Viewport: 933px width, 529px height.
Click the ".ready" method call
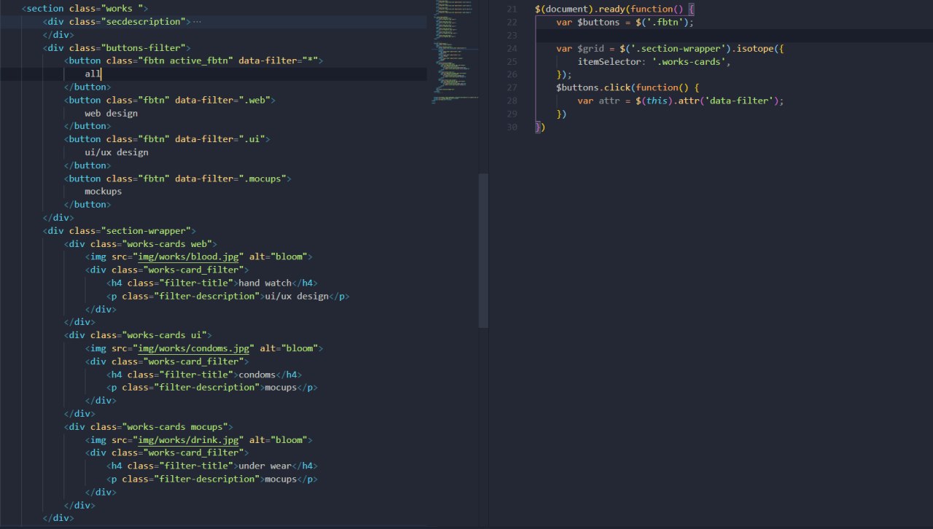609,9
